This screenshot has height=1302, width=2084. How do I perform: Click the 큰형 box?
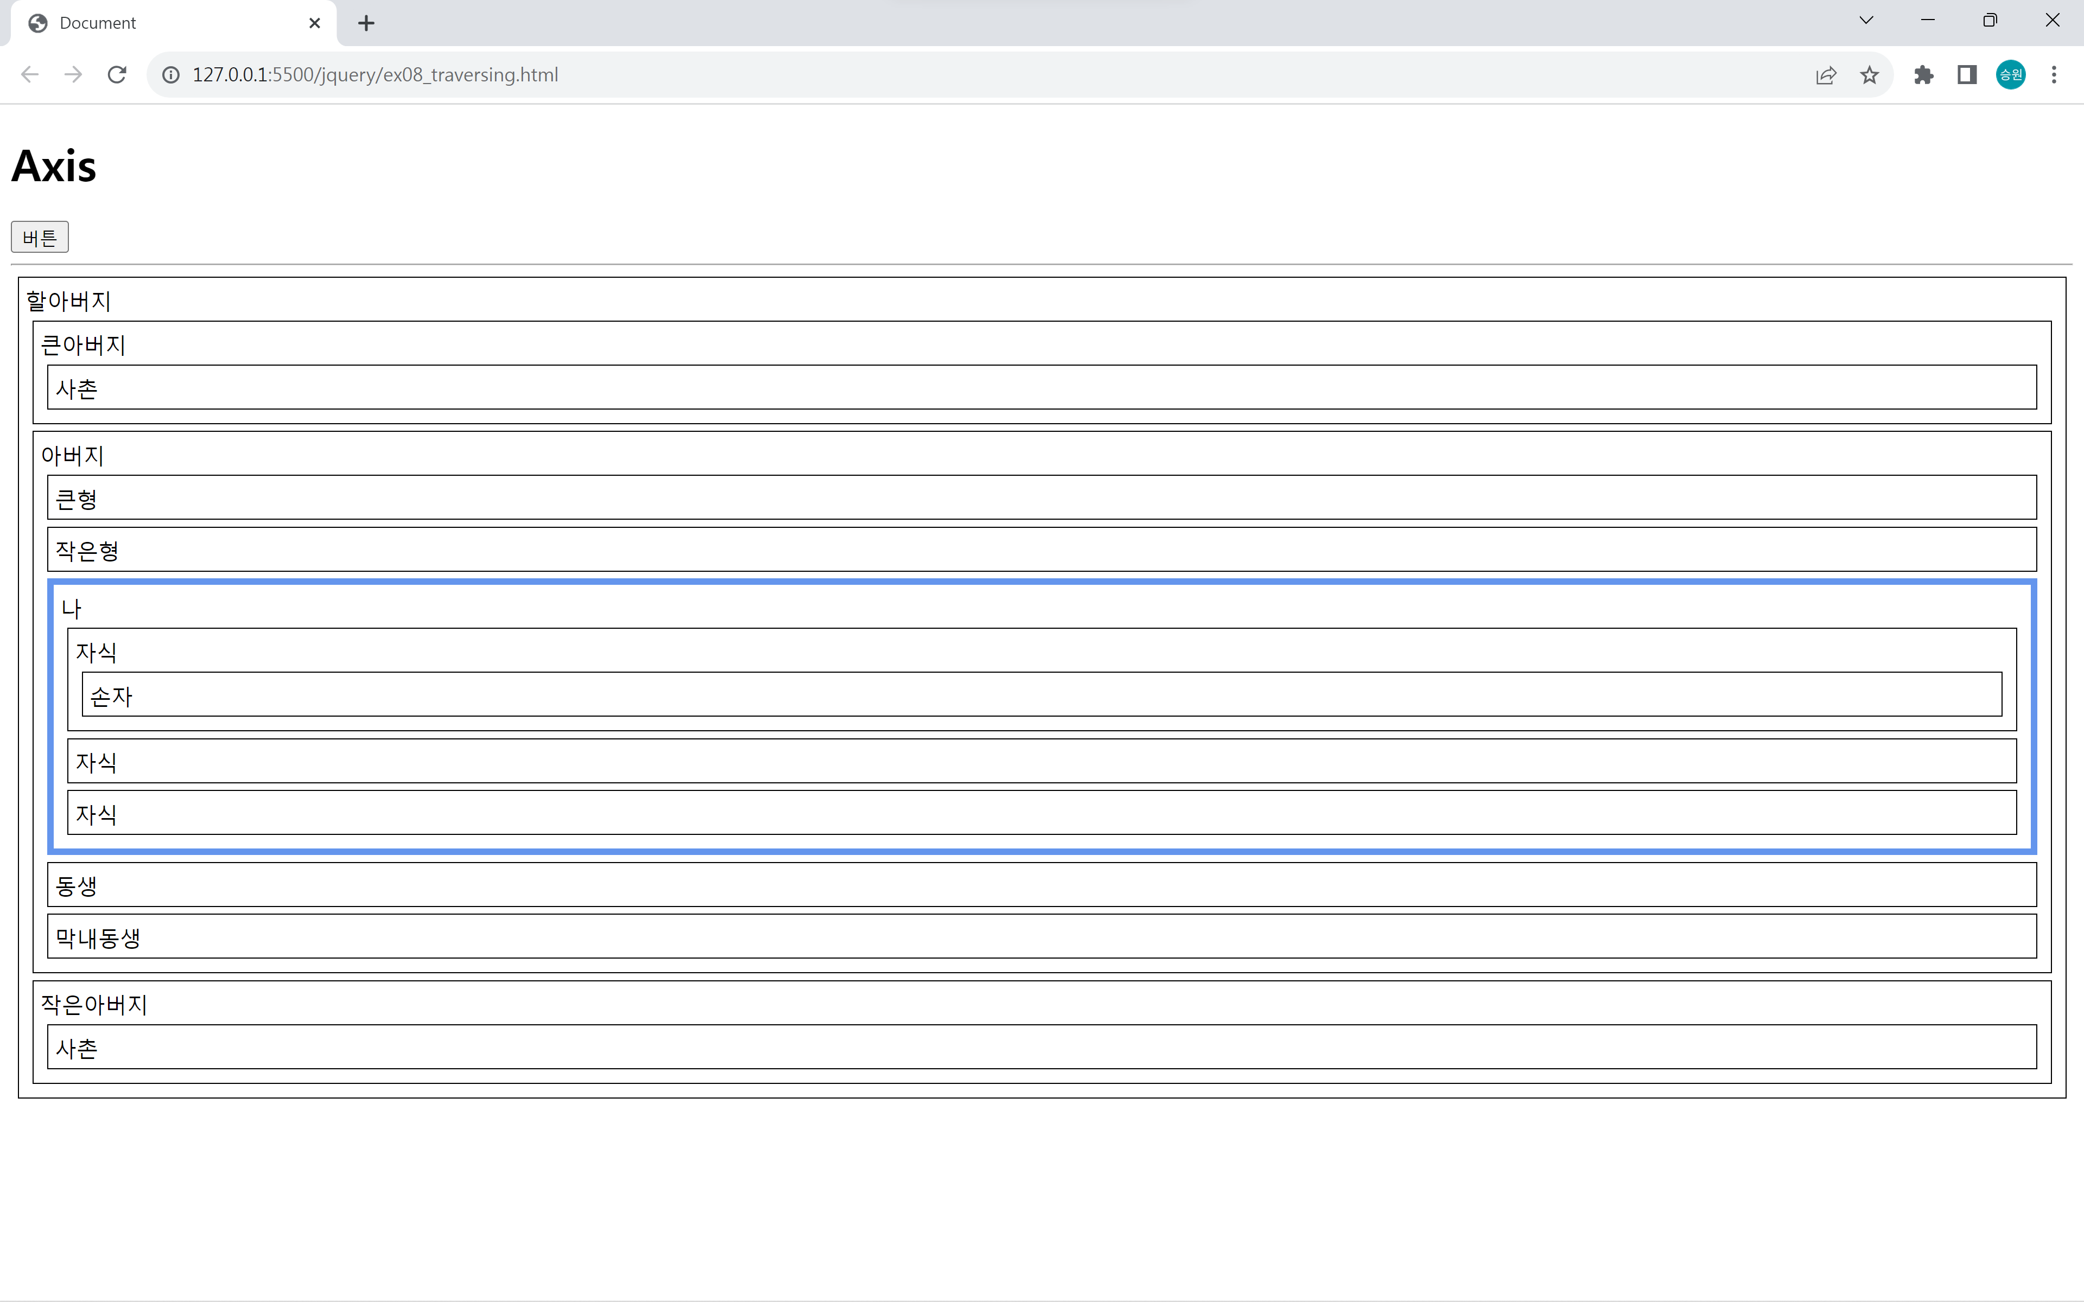pyautogui.click(x=1041, y=497)
